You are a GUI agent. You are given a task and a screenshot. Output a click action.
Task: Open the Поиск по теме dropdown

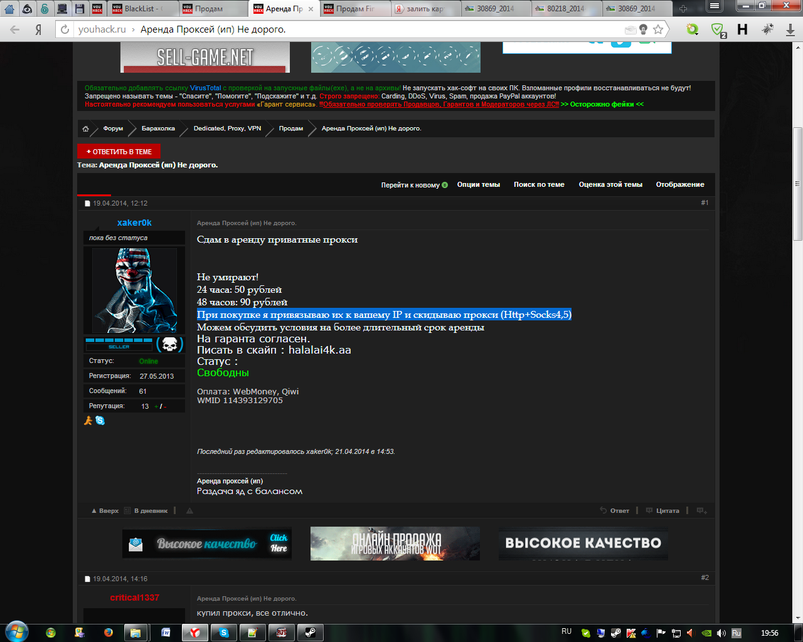pos(539,185)
